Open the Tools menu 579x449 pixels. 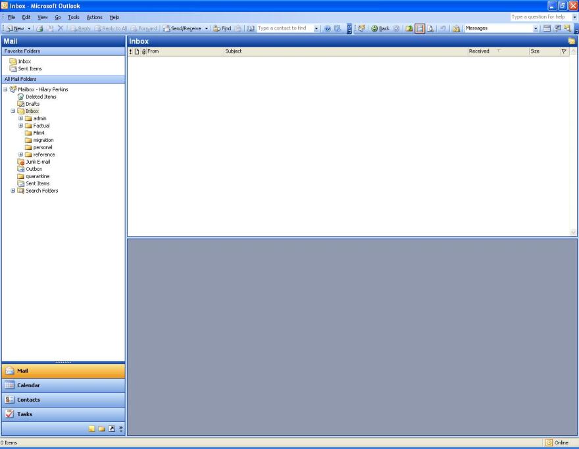coord(73,17)
